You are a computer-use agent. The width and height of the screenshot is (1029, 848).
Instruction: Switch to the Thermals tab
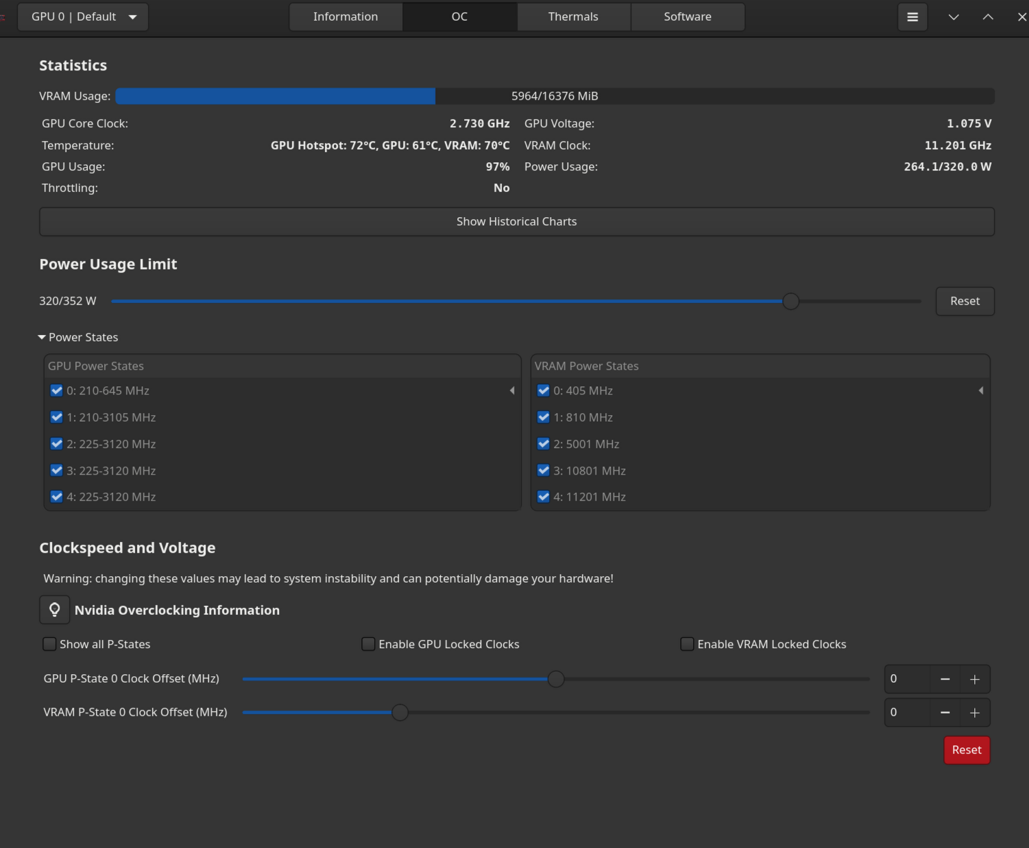pos(573,17)
